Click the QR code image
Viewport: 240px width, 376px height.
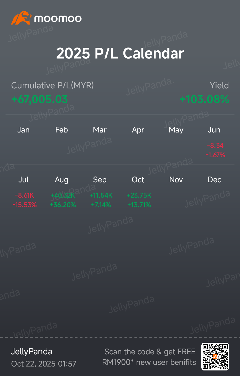pos(215,356)
